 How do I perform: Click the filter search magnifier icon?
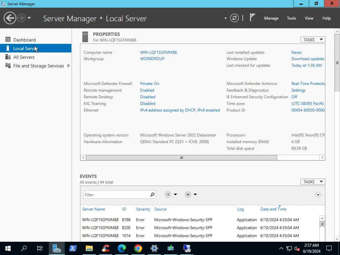point(152,195)
